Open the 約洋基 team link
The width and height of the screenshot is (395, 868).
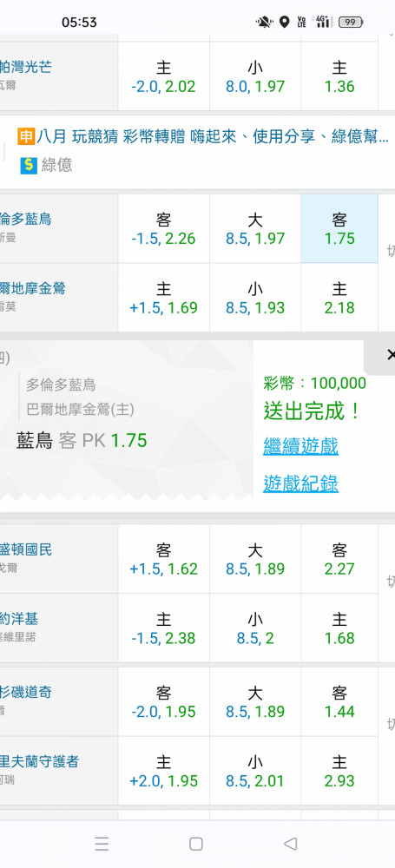(x=19, y=618)
